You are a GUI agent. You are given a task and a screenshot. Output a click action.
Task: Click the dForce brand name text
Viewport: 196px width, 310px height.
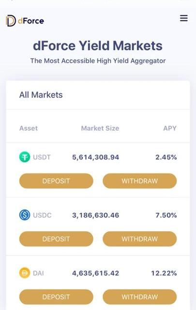(31, 21)
